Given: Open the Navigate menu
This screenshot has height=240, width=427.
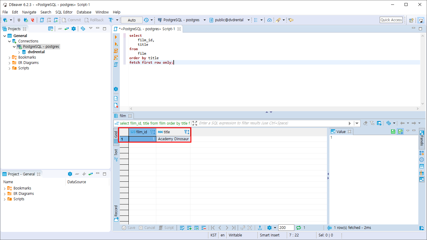Looking at the screenshot, I should 29,12.
